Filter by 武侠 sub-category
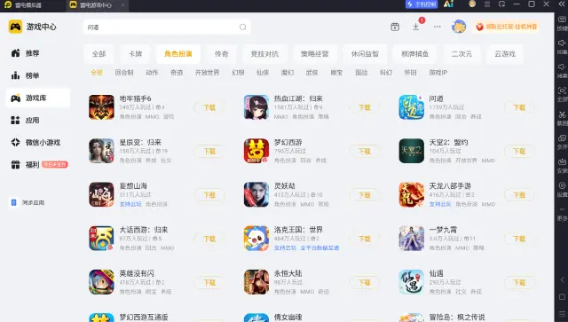Image resolution: width=568 pixels, height=322 pixels. (312, 73)
